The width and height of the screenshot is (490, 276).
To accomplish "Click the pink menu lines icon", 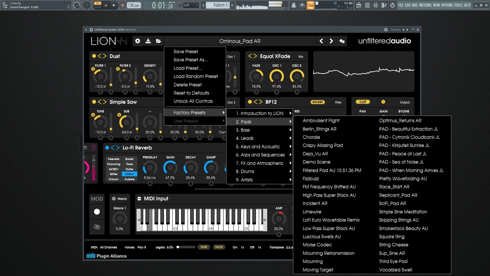I will pos(94,148).
